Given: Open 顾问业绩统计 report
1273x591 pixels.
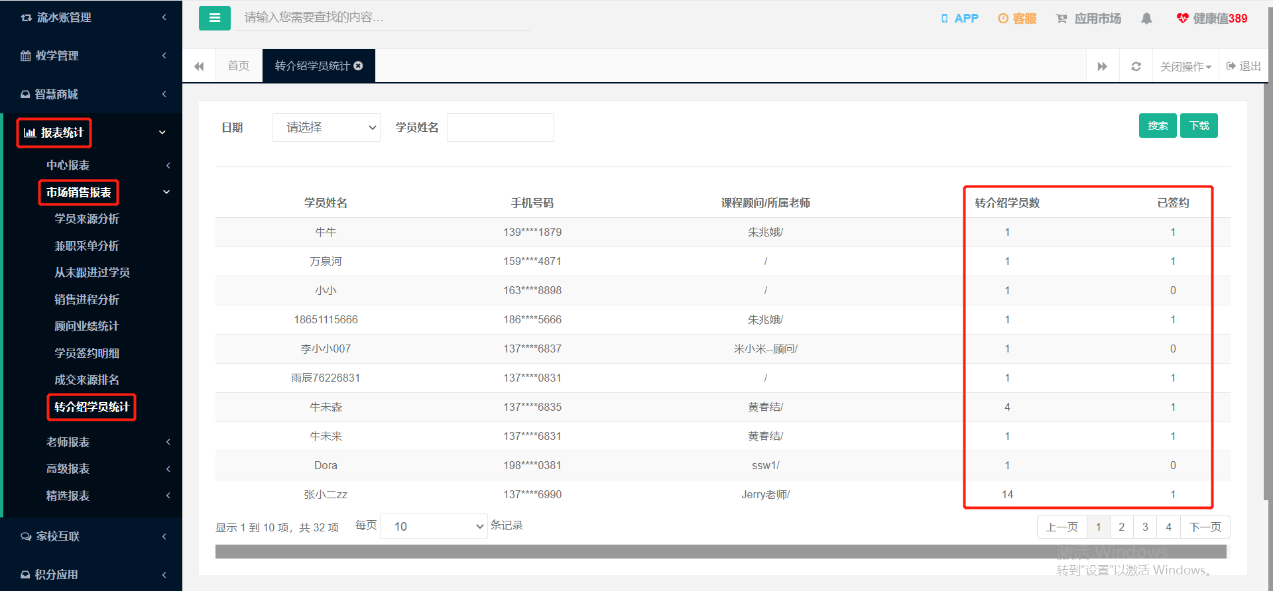Looking at the screenshot, I should click(x=87, y=326).
